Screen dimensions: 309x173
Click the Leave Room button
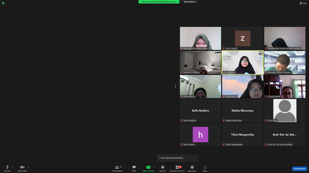pos(299,169)
